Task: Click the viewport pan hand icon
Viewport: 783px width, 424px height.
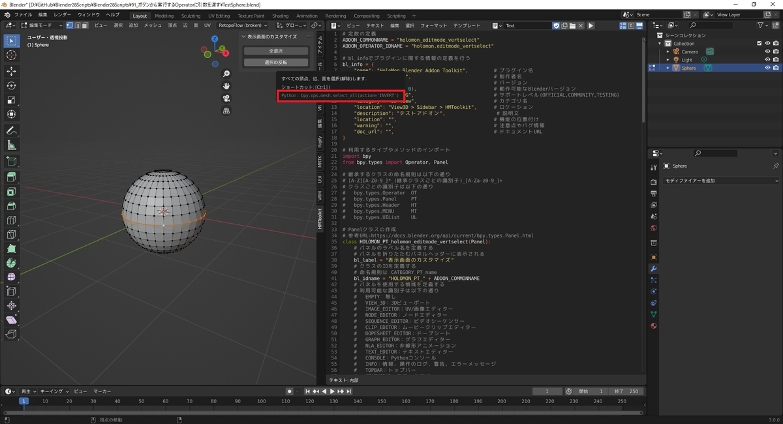Action: coord(226,86)
